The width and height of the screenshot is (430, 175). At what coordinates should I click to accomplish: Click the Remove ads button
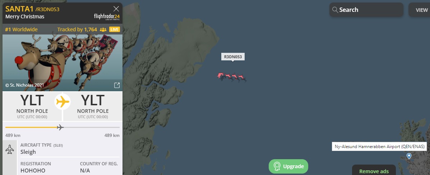point(374,171)
